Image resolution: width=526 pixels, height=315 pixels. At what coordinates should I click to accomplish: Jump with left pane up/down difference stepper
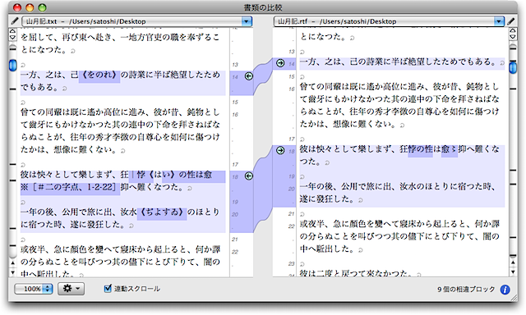[12, 34]
